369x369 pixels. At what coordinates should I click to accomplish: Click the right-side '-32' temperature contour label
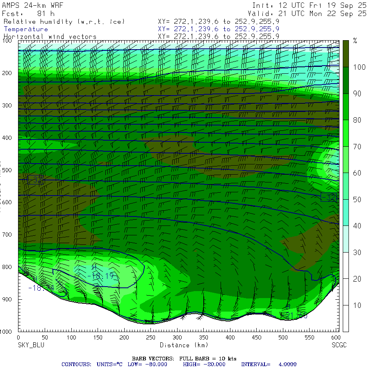[x=328, y=197]
